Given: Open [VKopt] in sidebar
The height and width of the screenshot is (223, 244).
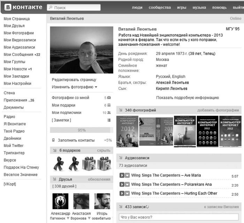Looking at the screenshot, I should pos(10,184).
